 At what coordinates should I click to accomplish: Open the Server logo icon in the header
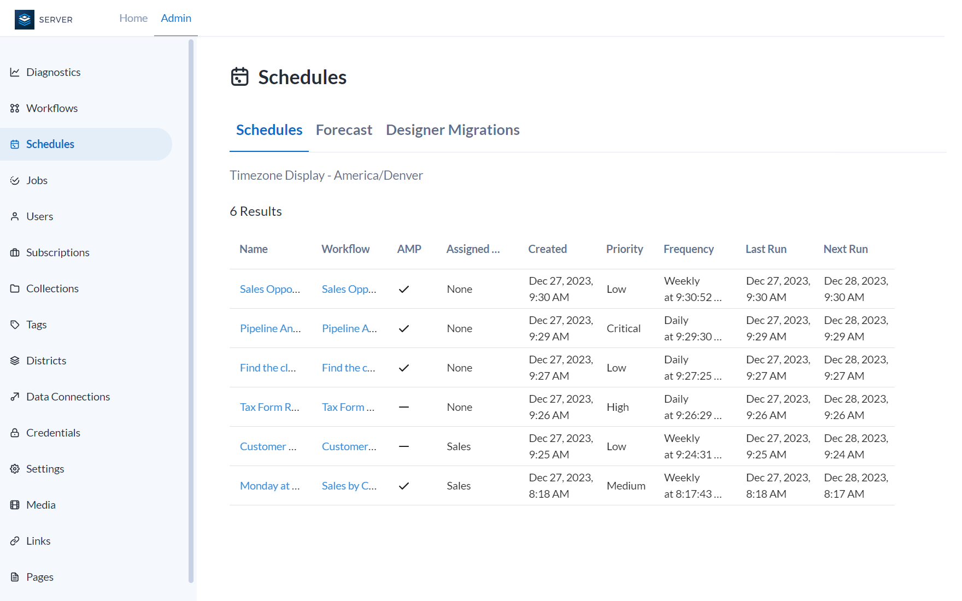[24, 19]
